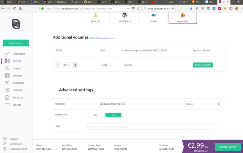Open the LSSD volume type dropdown

tap(106, 65)
